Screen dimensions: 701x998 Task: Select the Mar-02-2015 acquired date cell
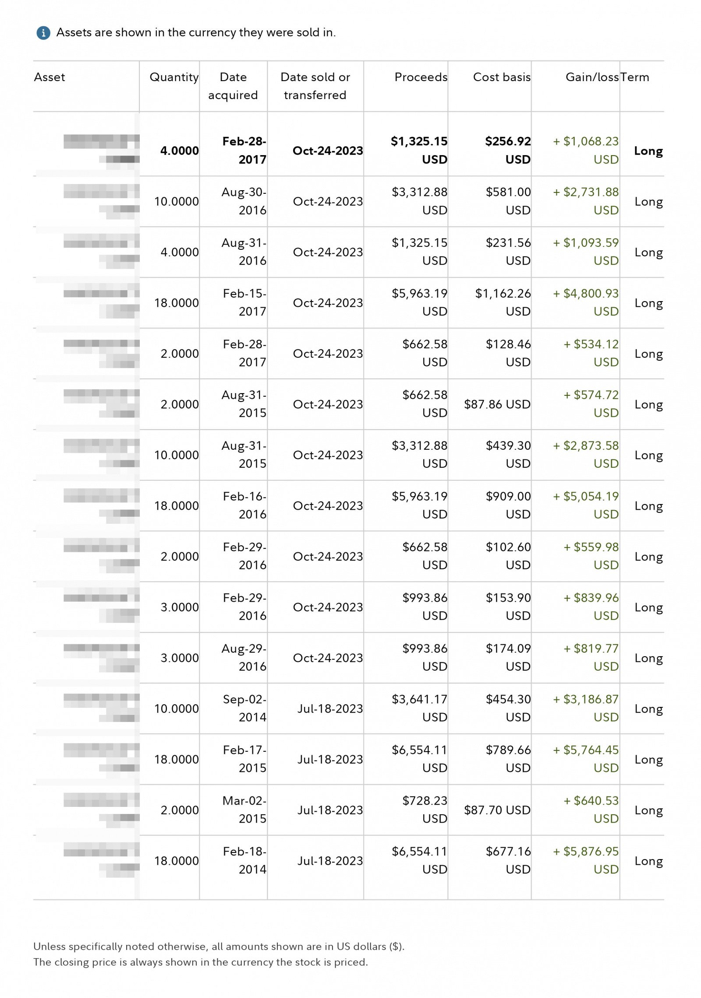click(x=244, y=810)
